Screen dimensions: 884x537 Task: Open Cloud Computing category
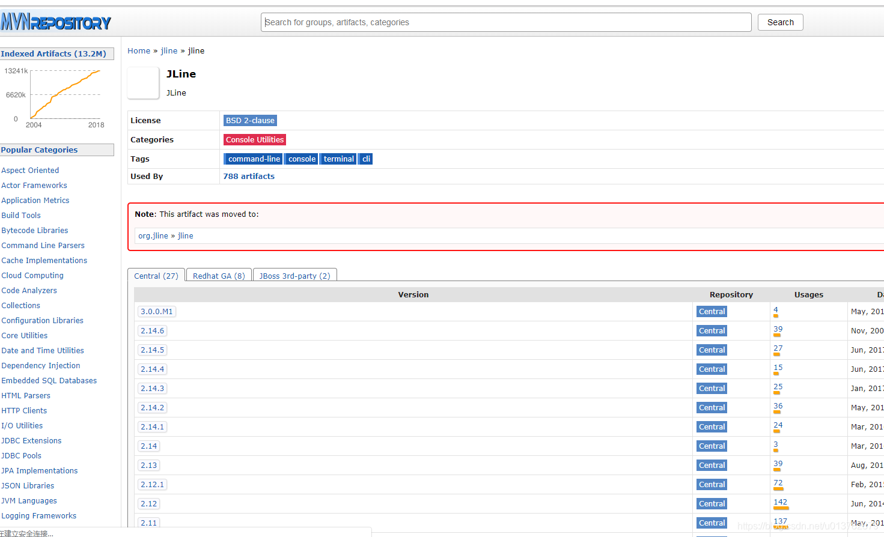click(x=32, y=276)
